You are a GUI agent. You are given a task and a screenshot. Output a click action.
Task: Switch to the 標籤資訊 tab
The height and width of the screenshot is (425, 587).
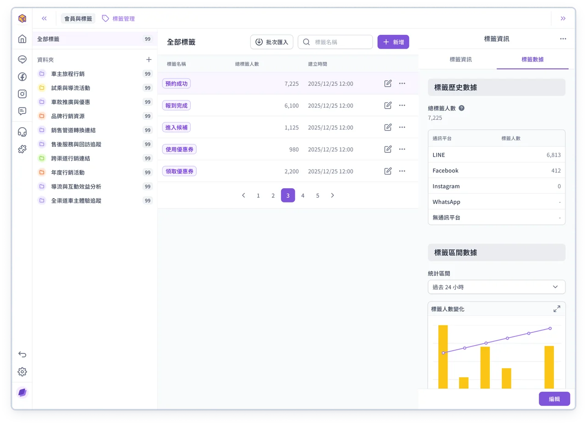(x=460, y=59)
